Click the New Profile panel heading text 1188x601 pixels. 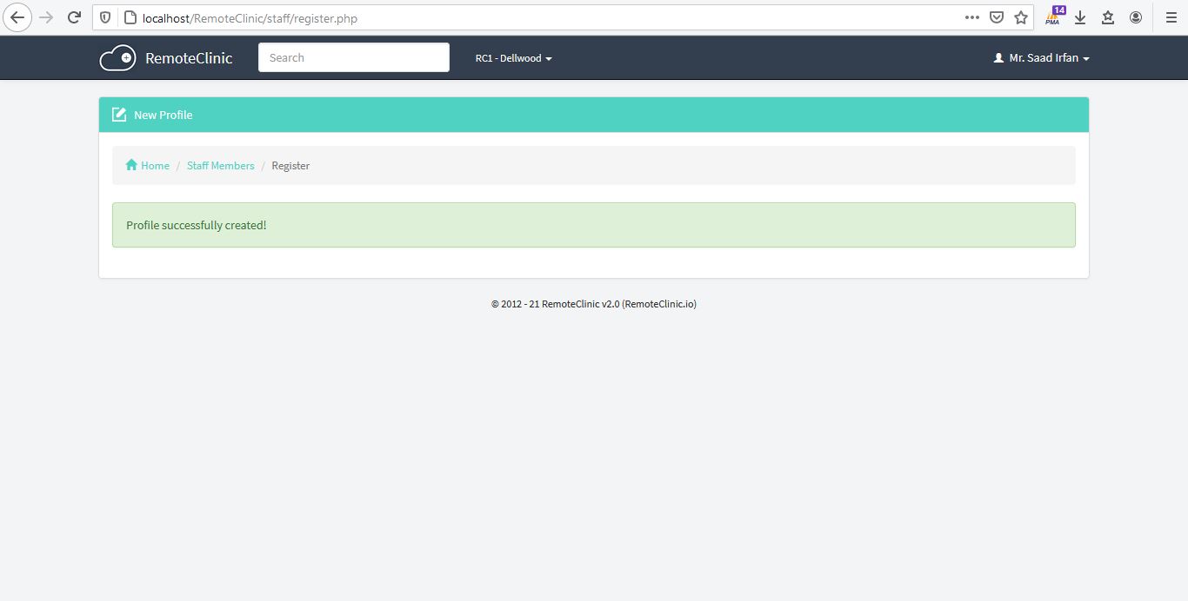click(x=164, y=115)
